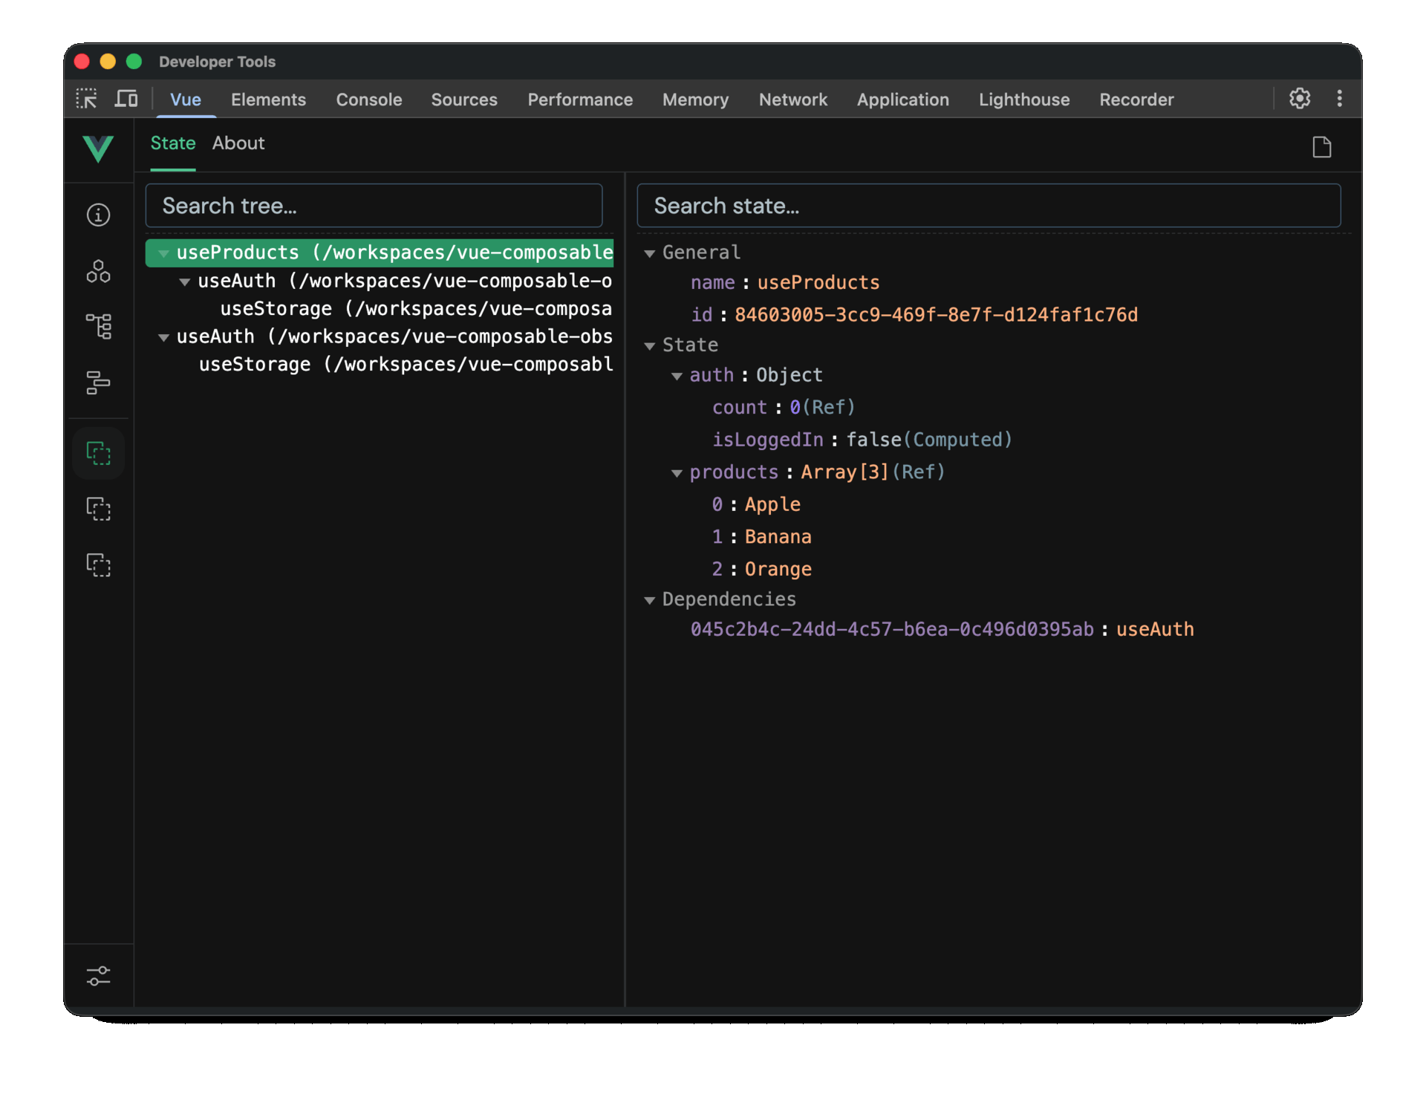Click the macOS green zoom button
Screen dimensions: 1426x1100
(134, 62)
